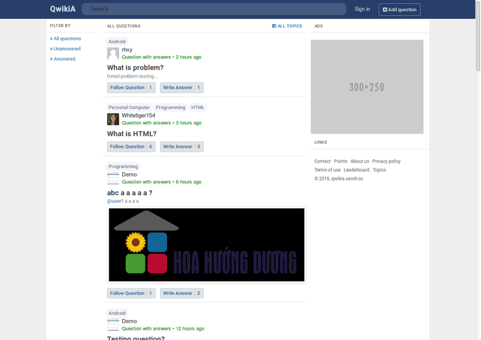Click the All Topics list icon
This screenshot has width=481, height=340.
point(274,26)
